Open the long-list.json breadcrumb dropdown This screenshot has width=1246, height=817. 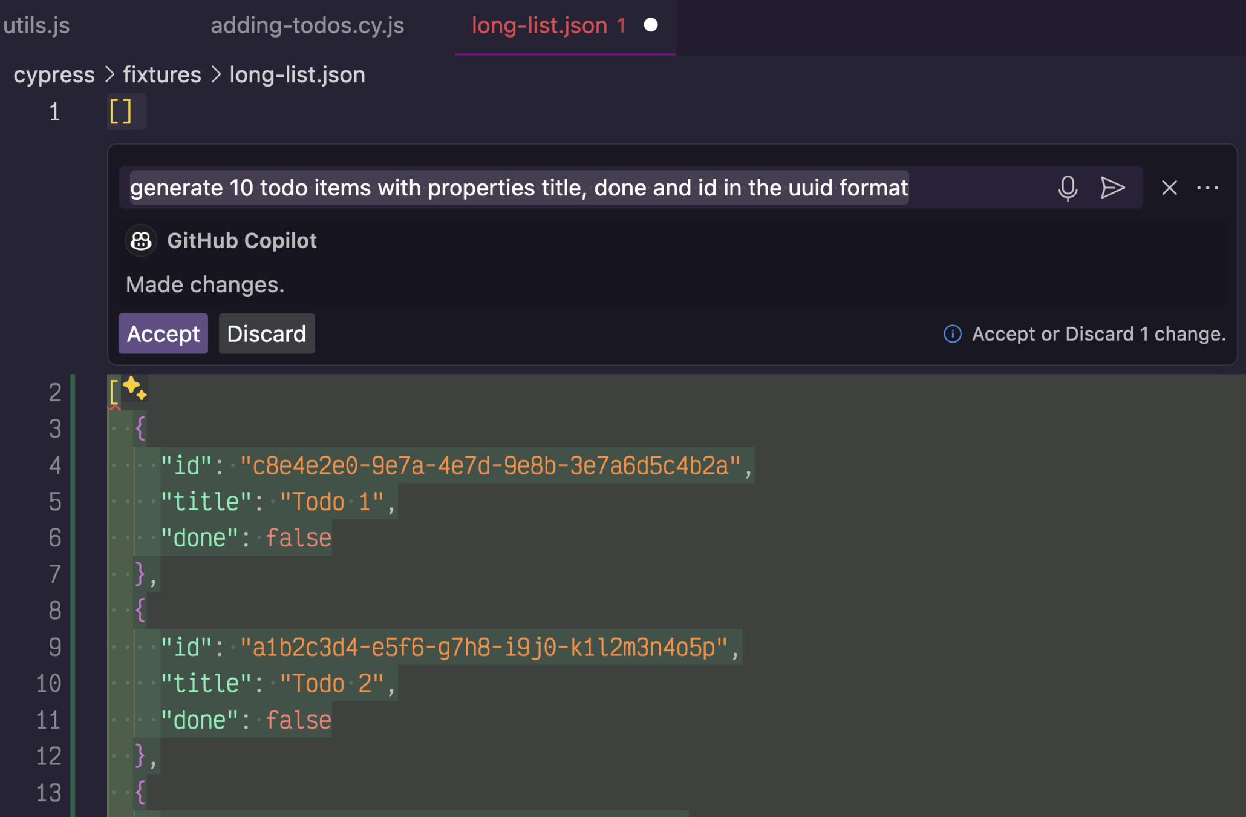tap(297, 75)
